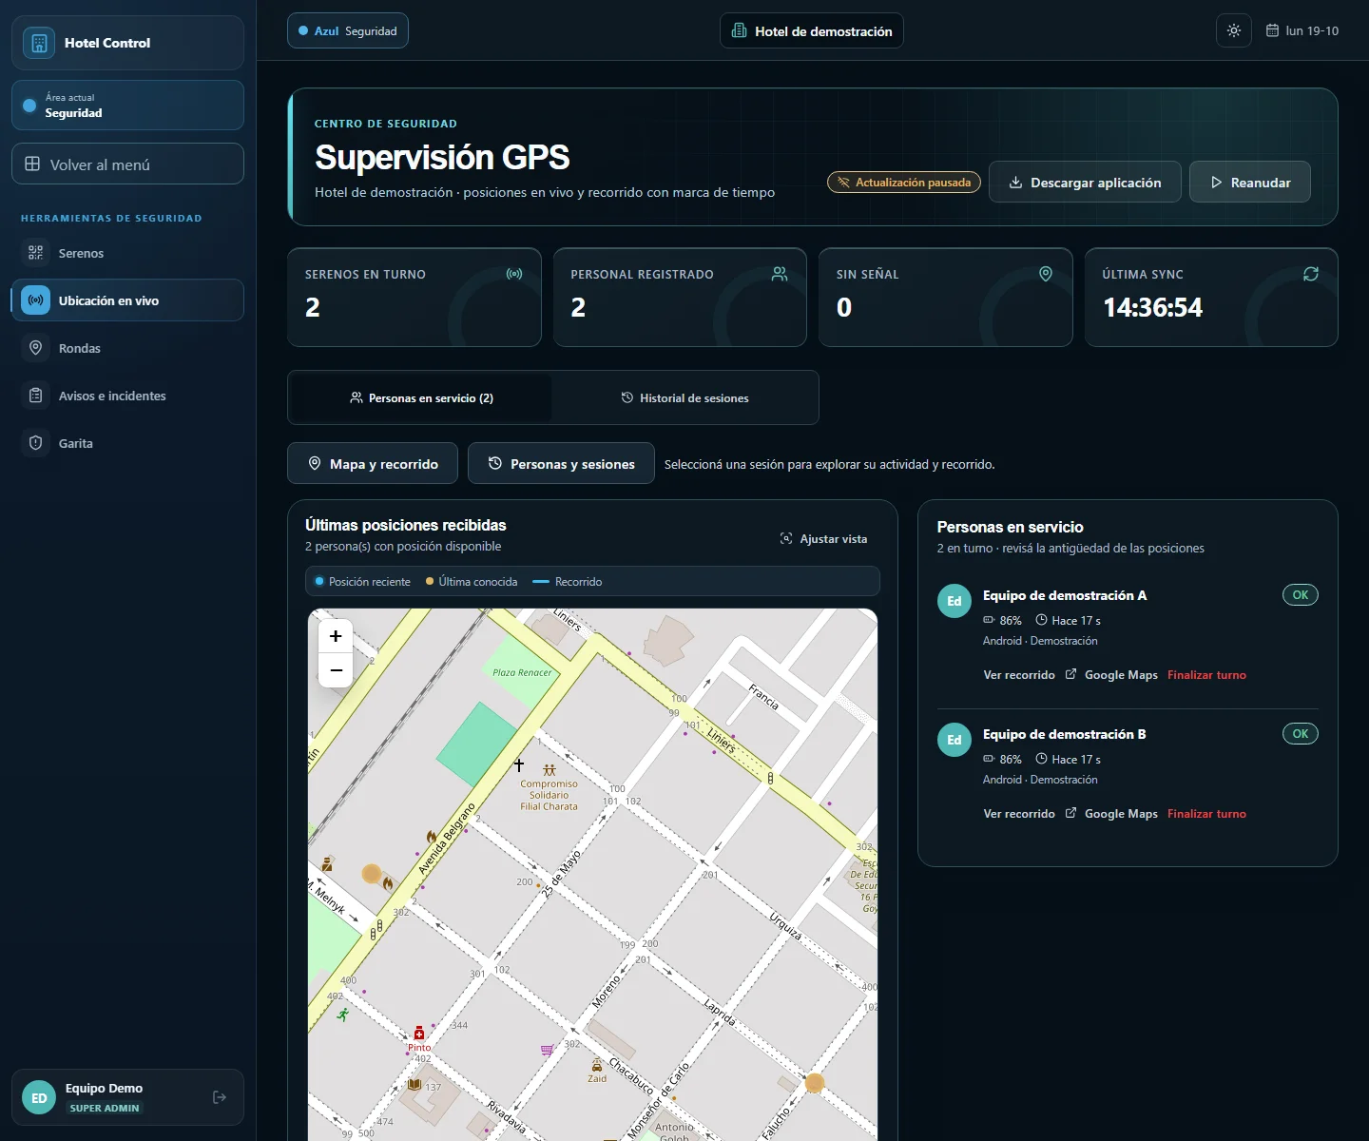Click the orange Última conocida legend dot

tap(430, 581)
